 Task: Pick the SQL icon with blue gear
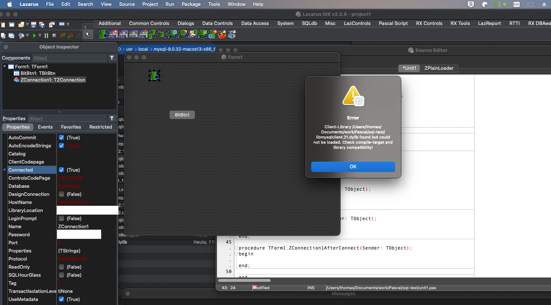click(x=173, y=34)
